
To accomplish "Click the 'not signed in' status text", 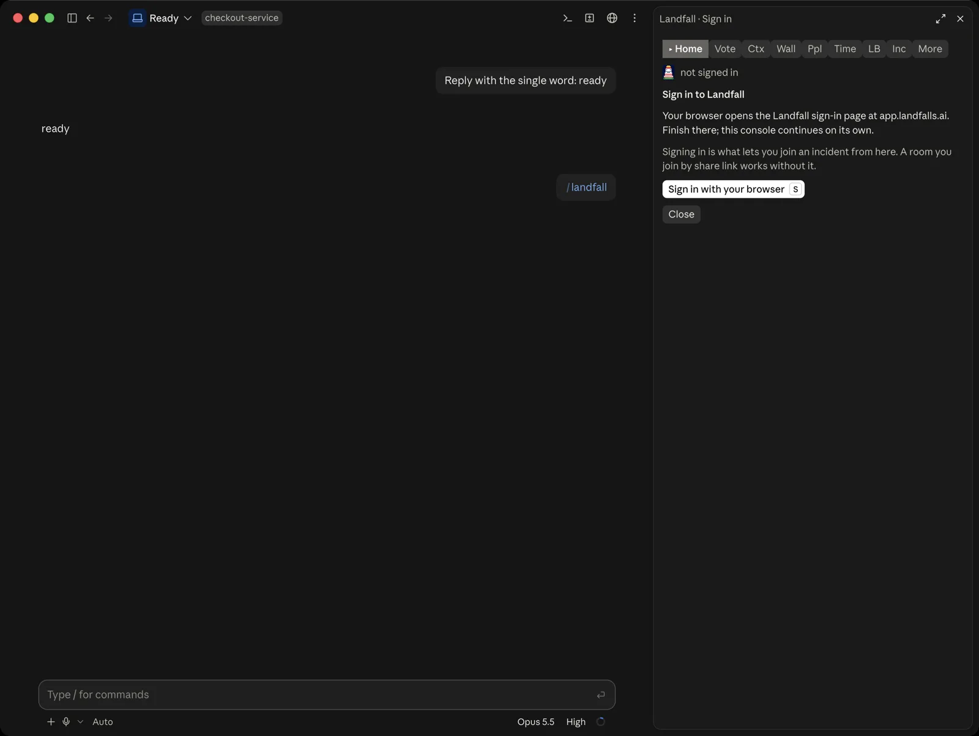I will point(709,72).
